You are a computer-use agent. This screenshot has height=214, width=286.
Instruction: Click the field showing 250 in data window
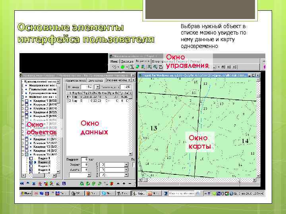tap(126, 87)
